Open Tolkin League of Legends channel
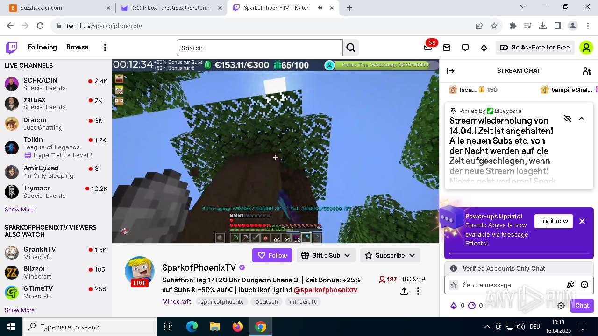Viewport: 598px width, 336px height. click(56, 147)
